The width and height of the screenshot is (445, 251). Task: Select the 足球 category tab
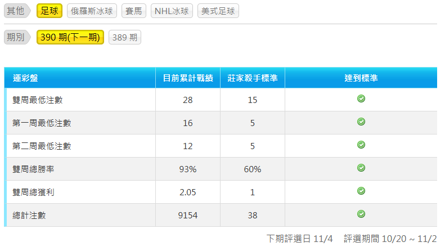50,11
